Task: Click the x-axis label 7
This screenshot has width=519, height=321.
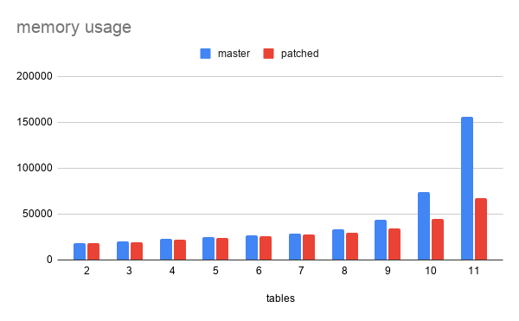Action: (x=301, y=271)
